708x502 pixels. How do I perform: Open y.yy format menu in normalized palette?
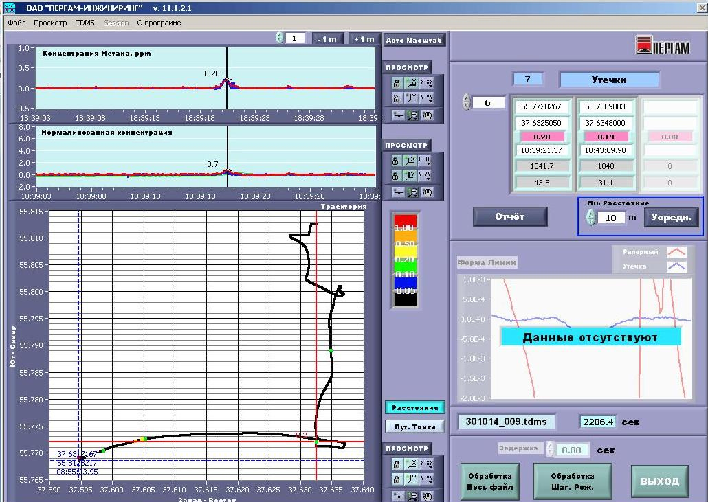(425, 175)
